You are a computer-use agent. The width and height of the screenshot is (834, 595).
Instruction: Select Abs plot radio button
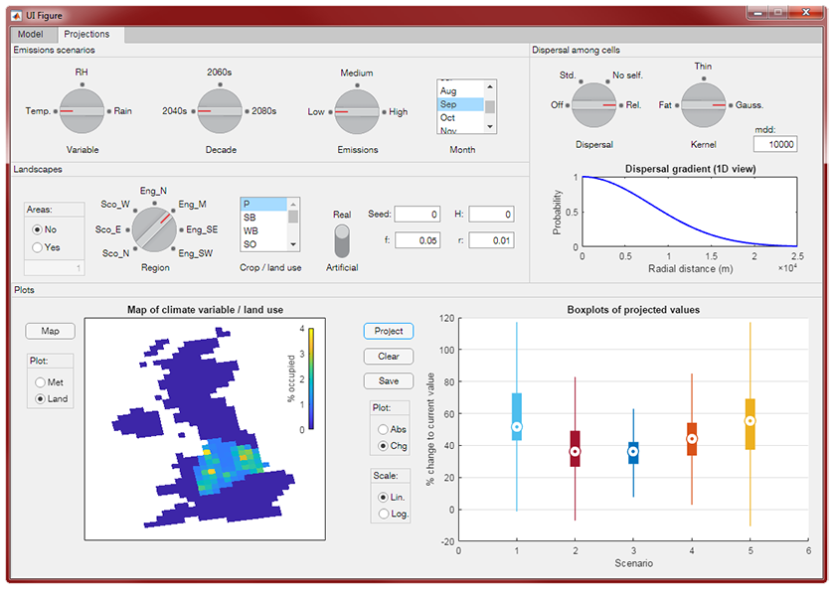click(383, 430)
